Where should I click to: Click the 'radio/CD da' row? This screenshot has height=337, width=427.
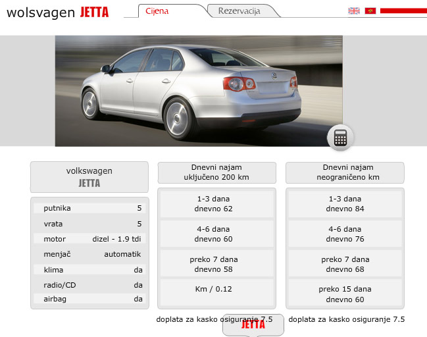[89, 285]
